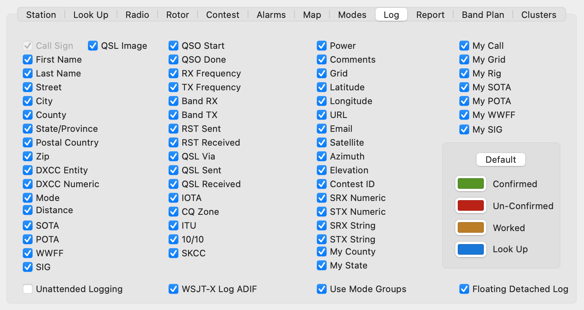
Task: Pick a new Un-Confirmed color
Action: pyautogui.click(x=470, y=205)
